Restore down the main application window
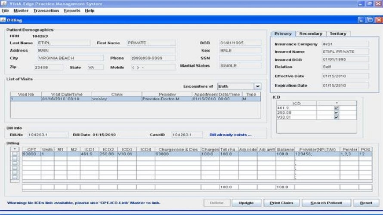 pos(370,4)
